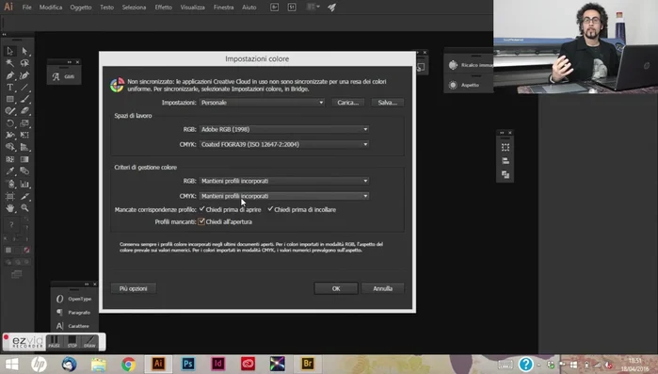Click the None (red slash) swatch in toolbar

coord(26,250)
